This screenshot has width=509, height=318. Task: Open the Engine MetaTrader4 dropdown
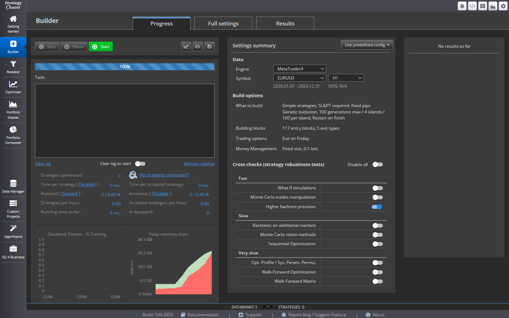click(x=300, y=69)
